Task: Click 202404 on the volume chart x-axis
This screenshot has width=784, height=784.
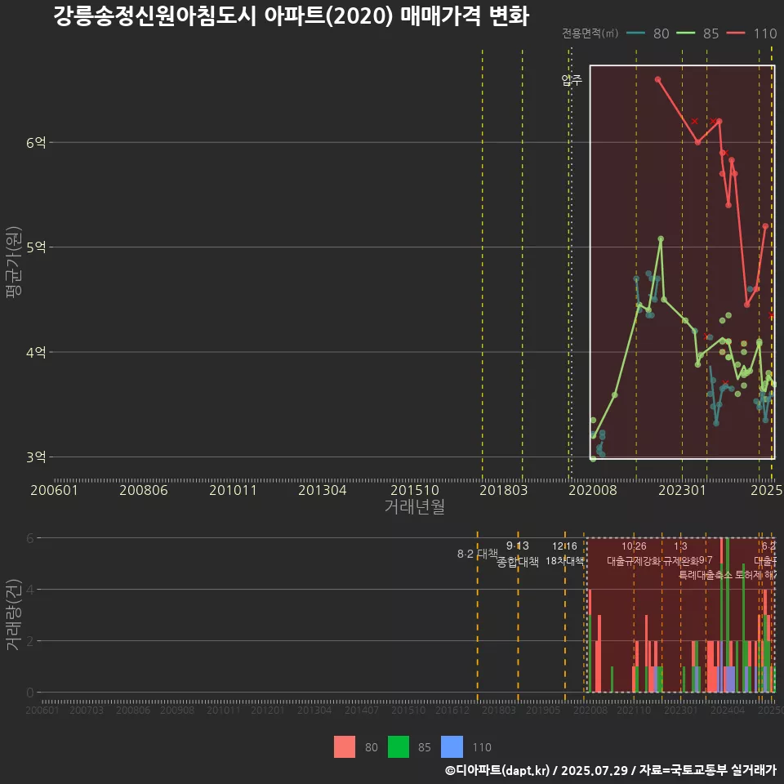Action: point(728,710)
